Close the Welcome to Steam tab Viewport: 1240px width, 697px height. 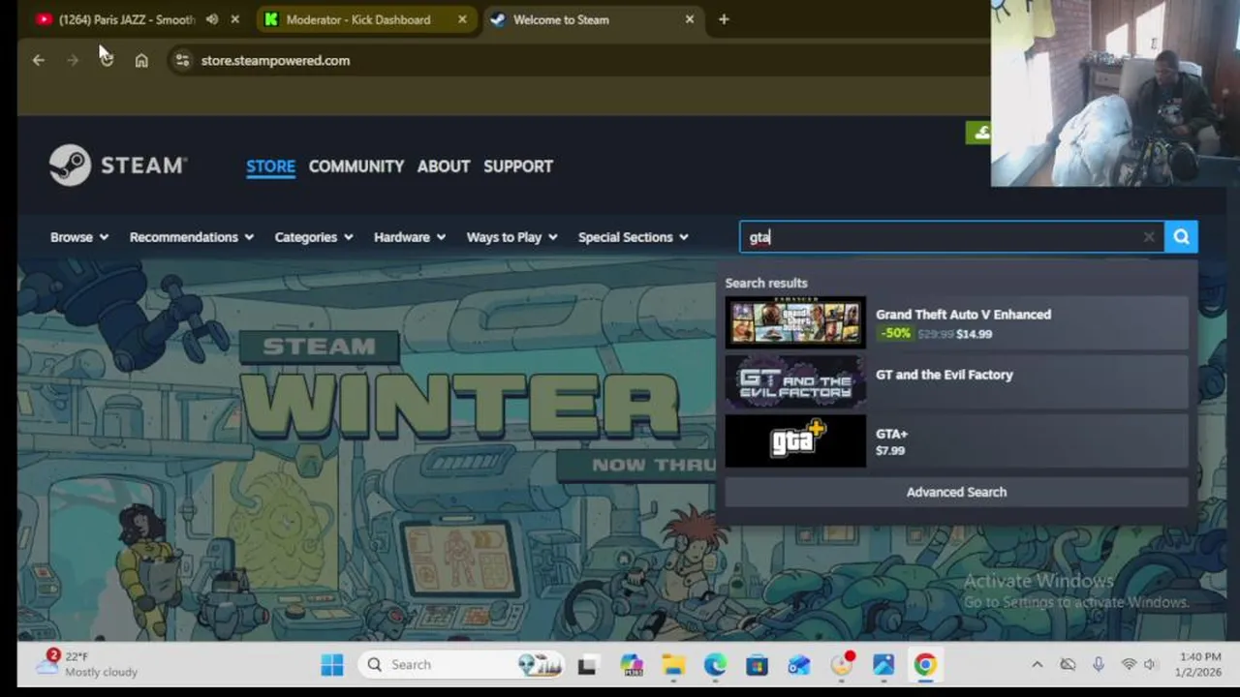pos(689,19)
